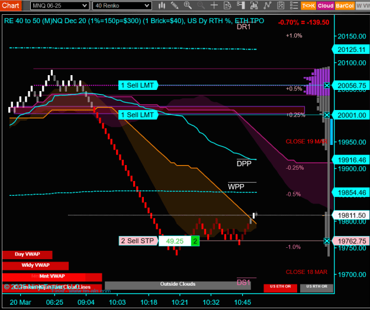Screen dimensions: 370x310
Task: Click the 20125.11 price marker
Action: click(350, 50)
